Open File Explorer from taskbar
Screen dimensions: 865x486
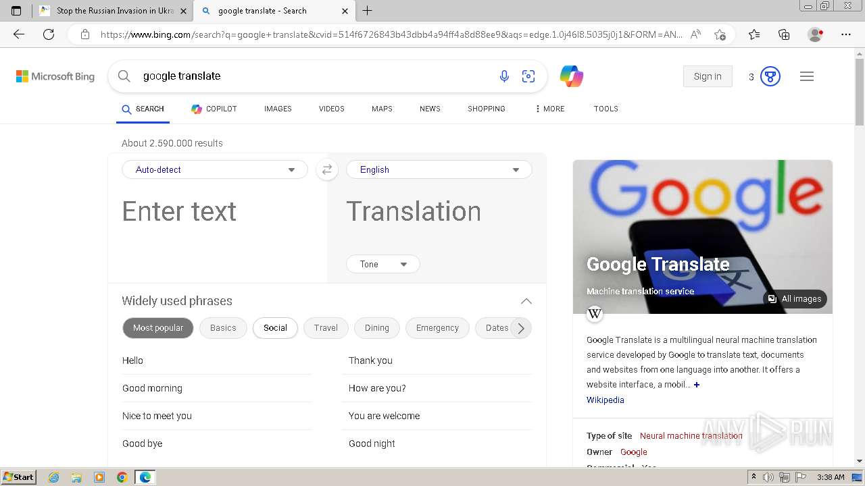[x=76, y=477]
